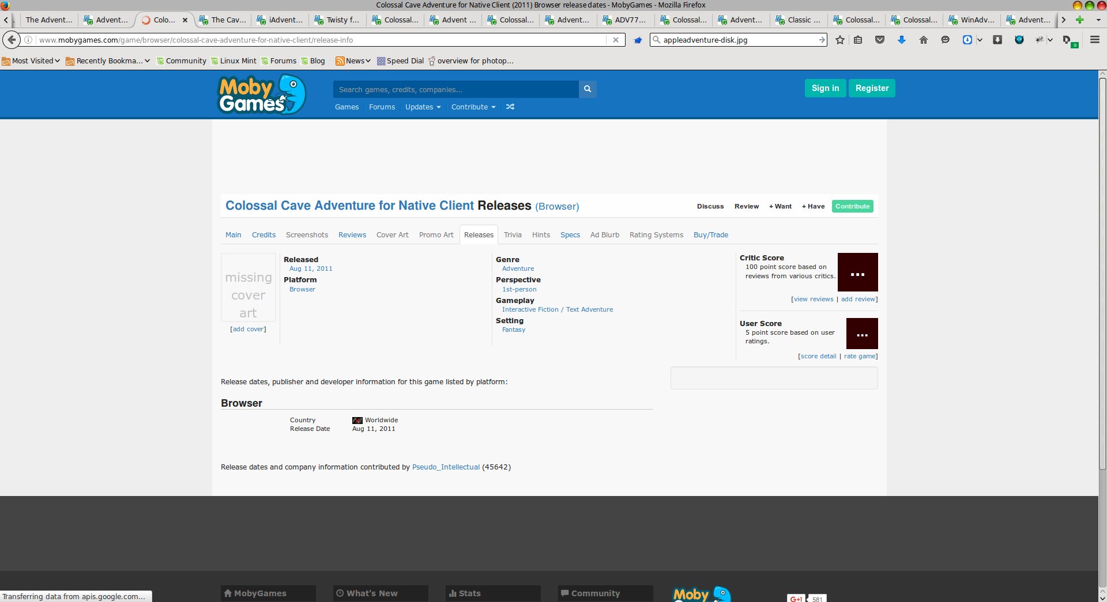Show bookmarks list icon in toolbar
1107x602 pixels.
[858, 40]
